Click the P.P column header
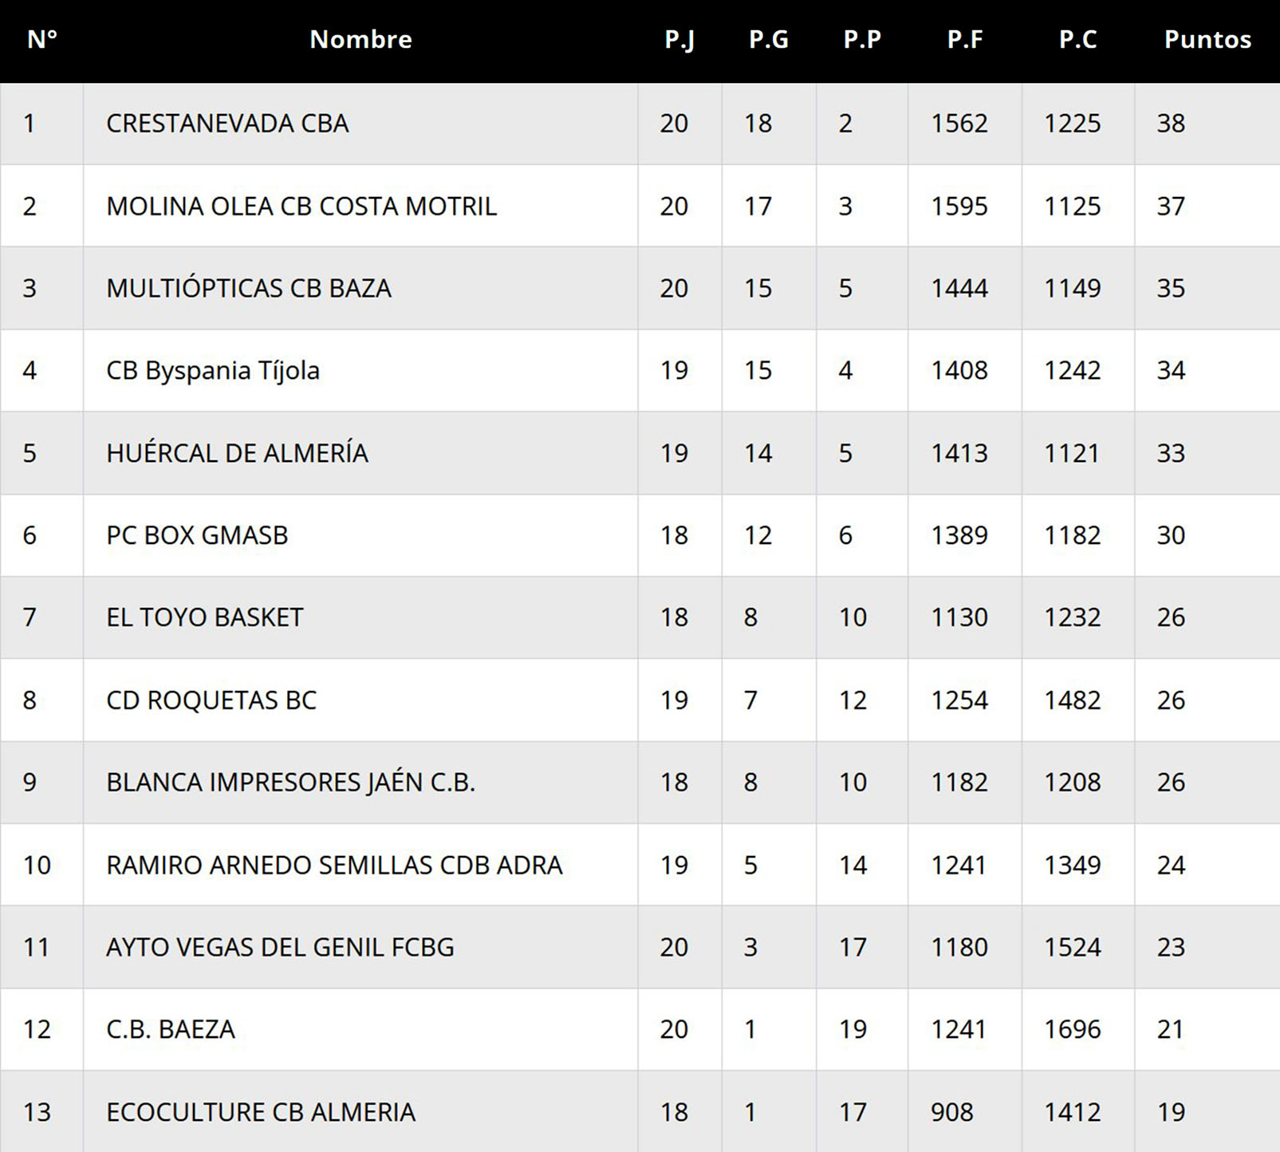1280x1152 pixels. [861, 39]
